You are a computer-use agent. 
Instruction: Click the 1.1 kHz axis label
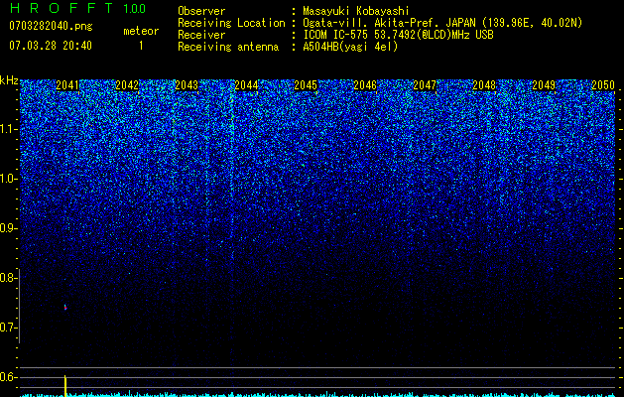click(x=7, y=129)
